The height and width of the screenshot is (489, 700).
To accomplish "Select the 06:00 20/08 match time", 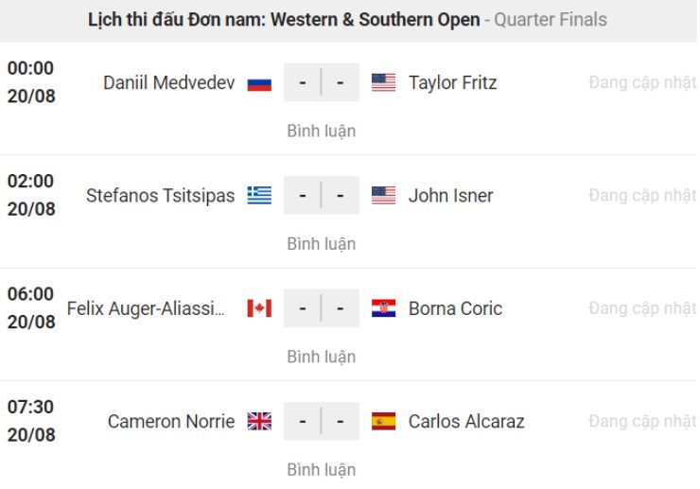I will tap(31, 308).
